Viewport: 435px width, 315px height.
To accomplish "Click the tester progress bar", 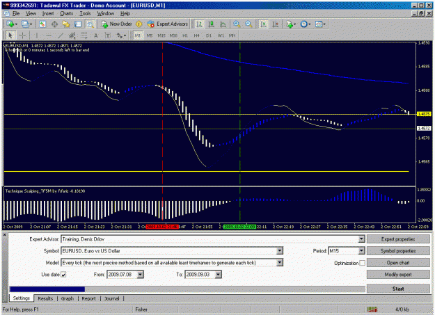I will (187, 289).
